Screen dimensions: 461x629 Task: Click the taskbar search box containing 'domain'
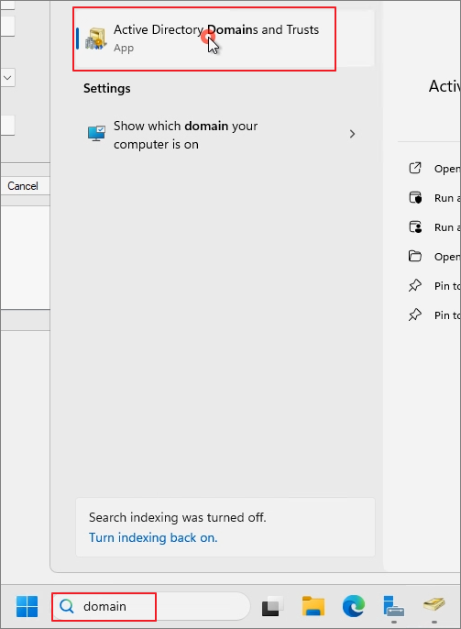pyautogui.click(x=151, y=606)
